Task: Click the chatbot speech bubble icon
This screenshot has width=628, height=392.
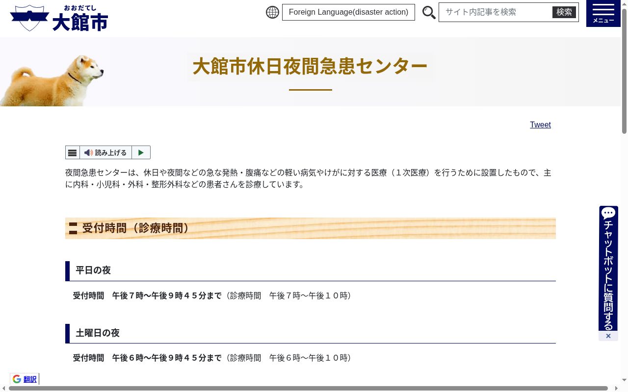Action: click(608, 213)
